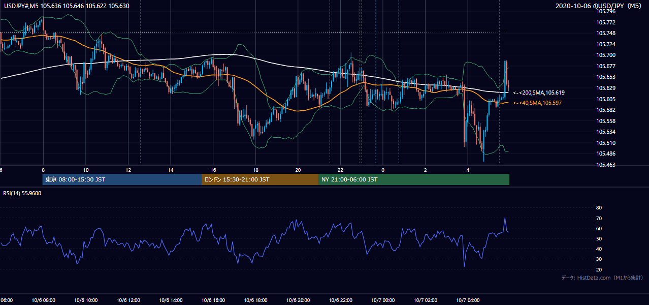Click price axis value 105.605

pyautogui.click(x=606, y=99)
